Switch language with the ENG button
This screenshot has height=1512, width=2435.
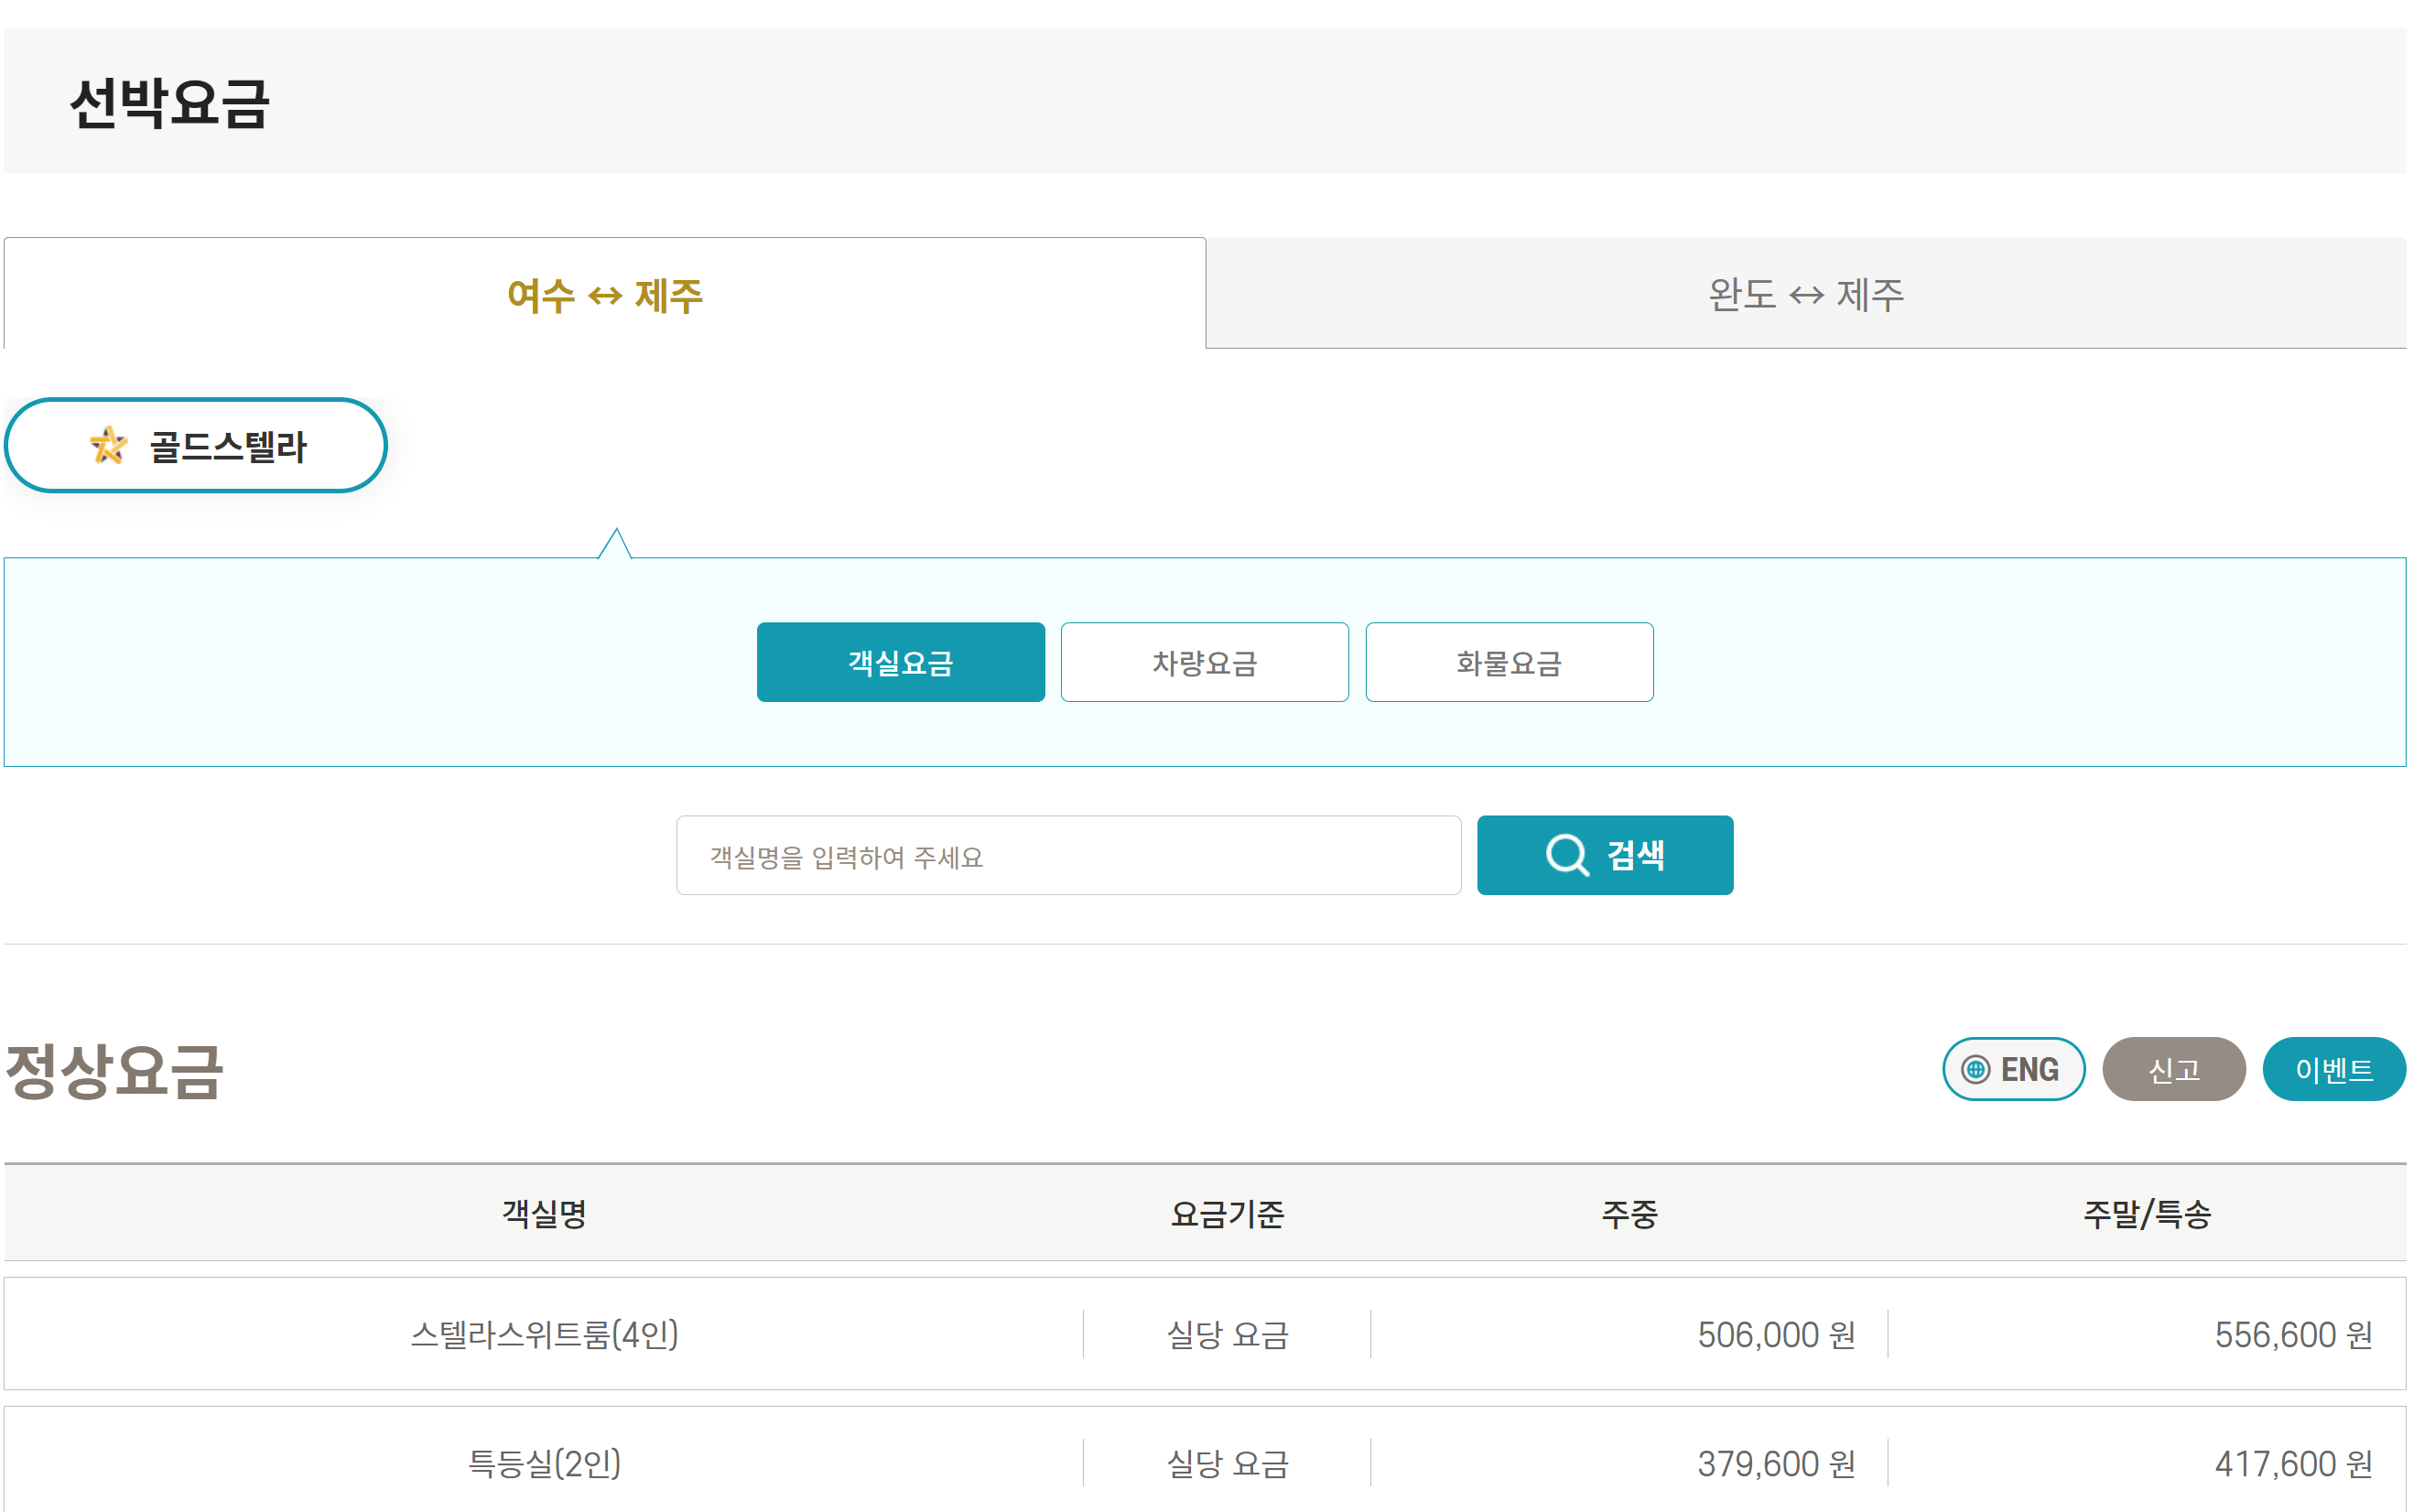[x=2014, y=1070]
